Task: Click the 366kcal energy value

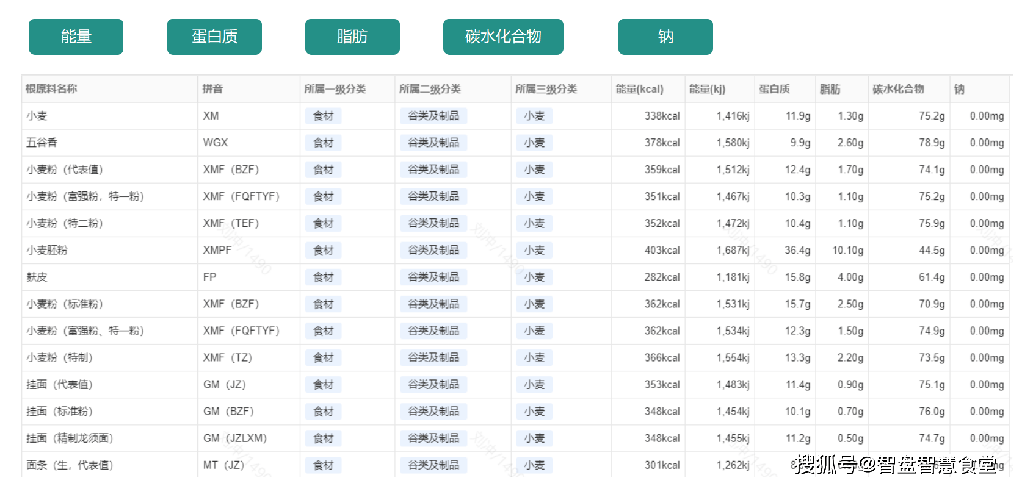Action: tap(662, 357)
